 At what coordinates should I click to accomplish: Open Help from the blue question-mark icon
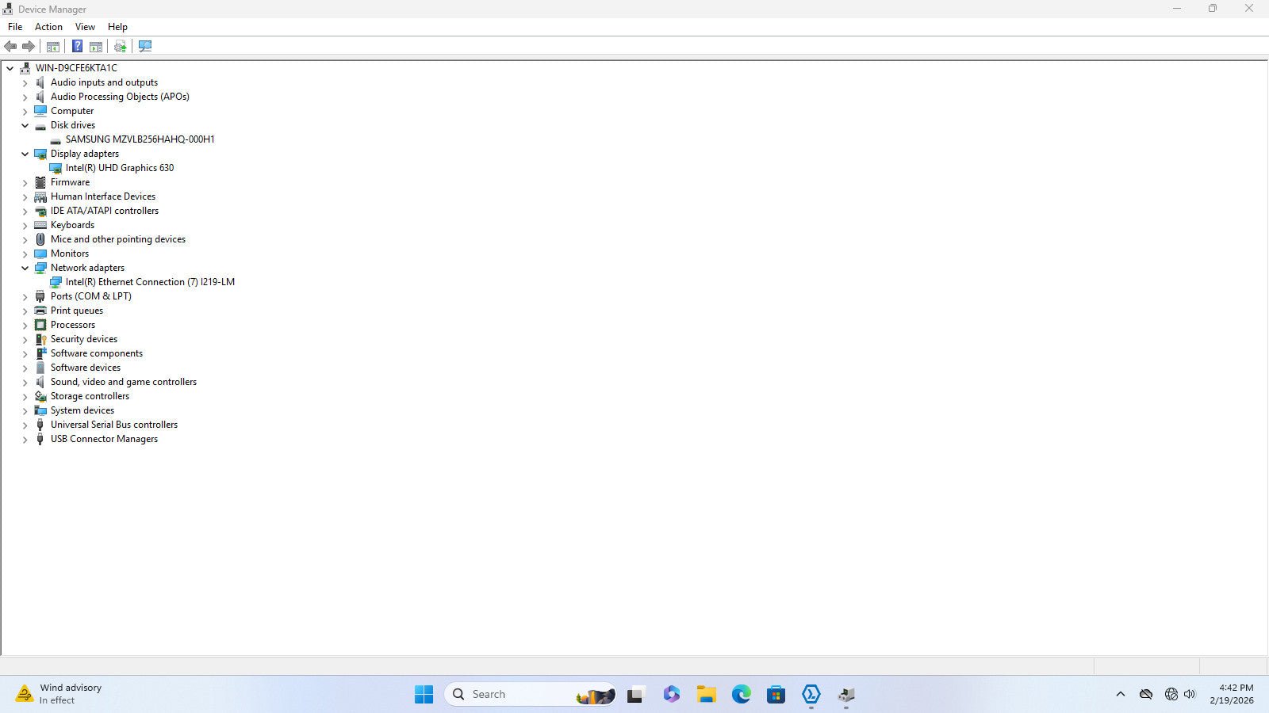tap(77, 47)
